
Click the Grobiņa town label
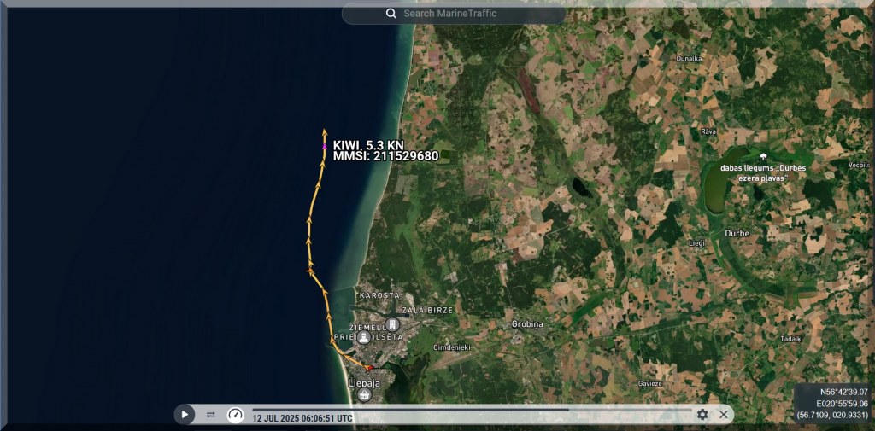point(527,324)
